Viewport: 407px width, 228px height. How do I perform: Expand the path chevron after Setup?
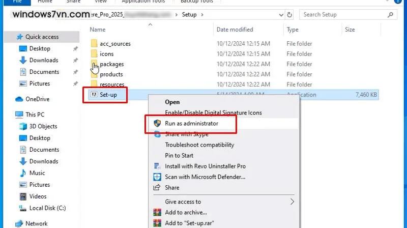tap(202, 15)
